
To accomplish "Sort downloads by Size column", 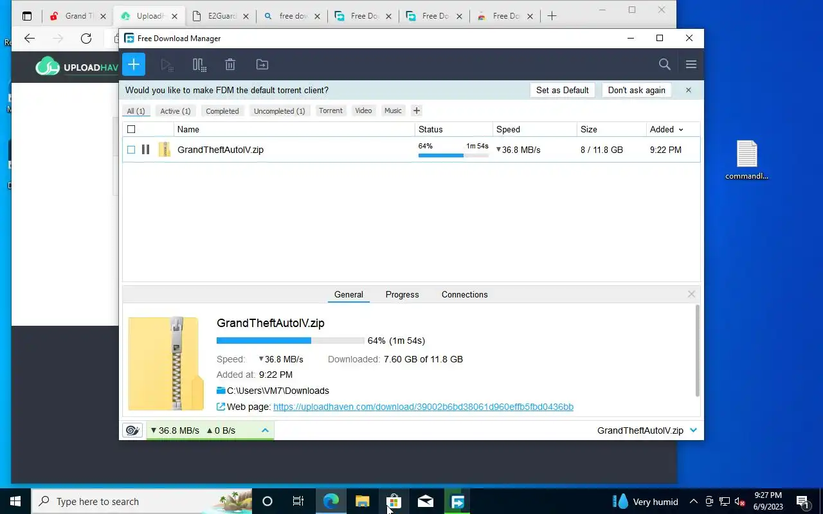I will click(611, 129).
